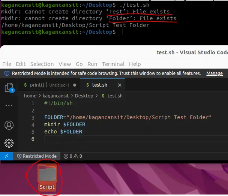Open the Terminal menu

113,64
